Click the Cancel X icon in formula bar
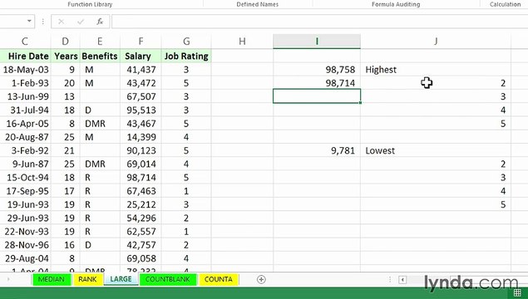The width and height of the screenshot is (528, 299). coord(61,22)
